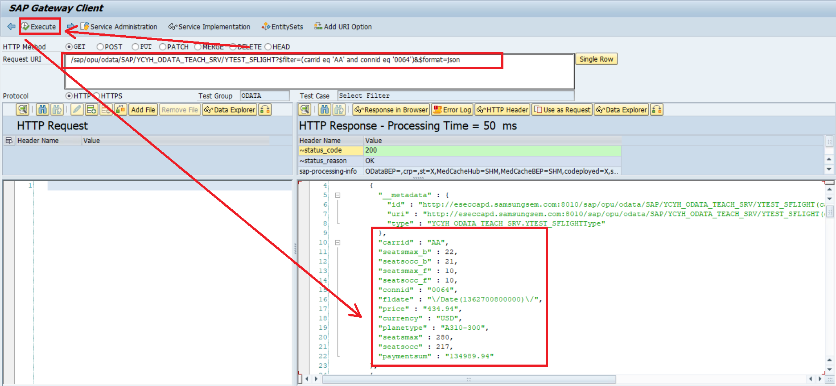The width and height of the screenshot is (836, 386).
Task: Click the add header row icon
Action: pos(91,110)
